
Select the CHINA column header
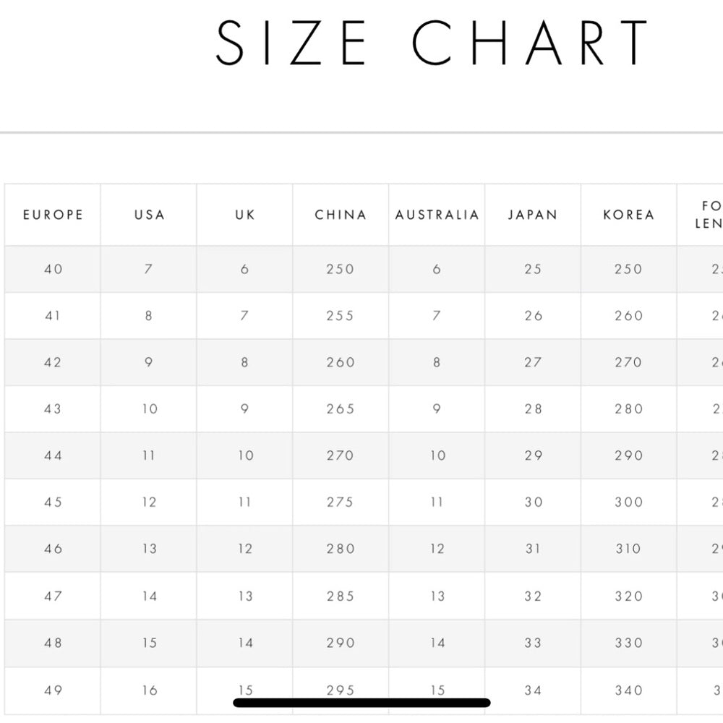pos(341,215)
